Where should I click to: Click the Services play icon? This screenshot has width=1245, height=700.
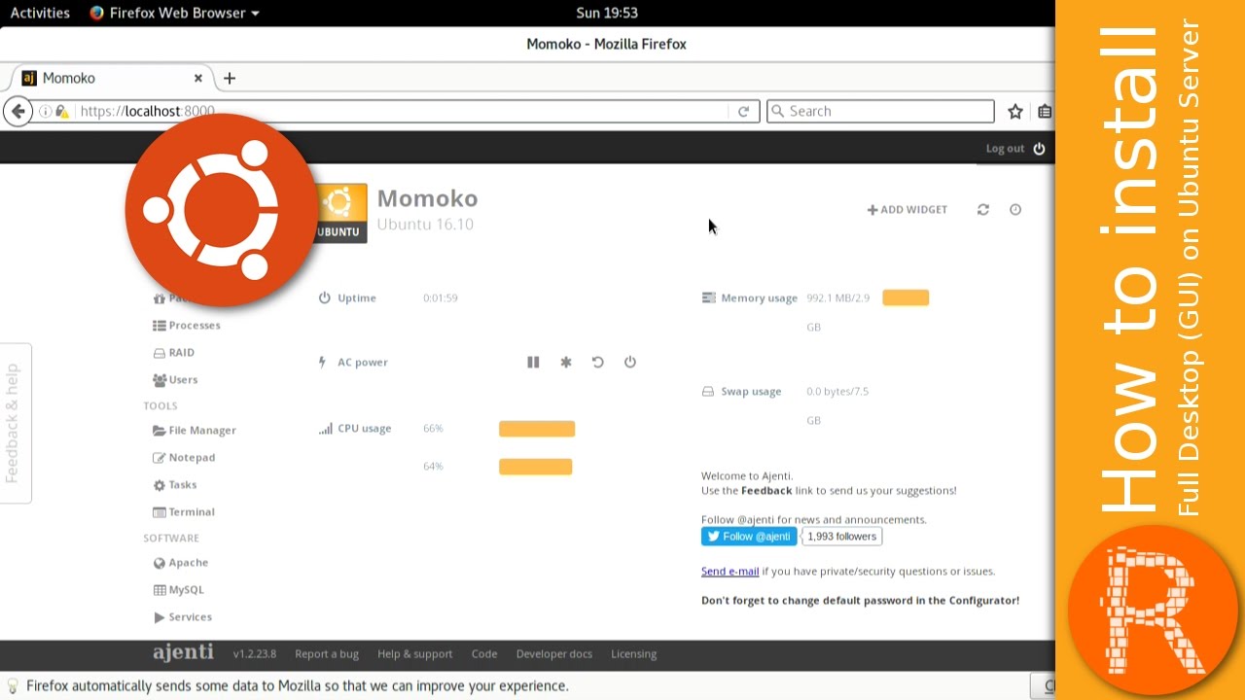click(x=160, y=617)
